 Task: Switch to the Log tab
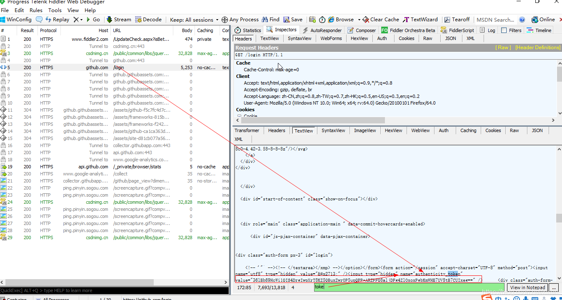(488, 30)
